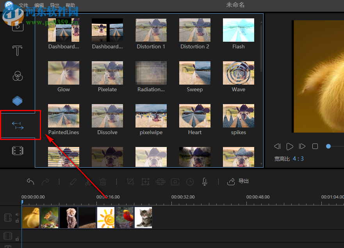
Task: Click the Undo arrow in toolbar
Action: [x=30, y=182]
